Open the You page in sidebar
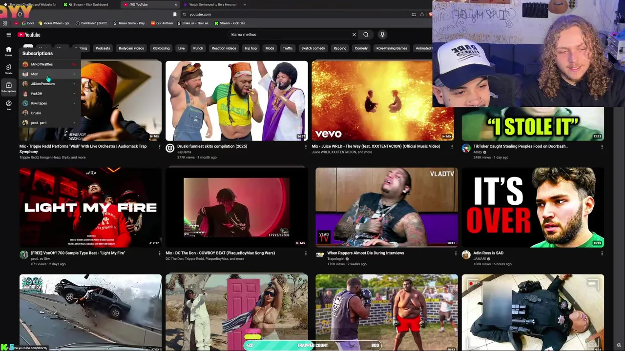 8,105
